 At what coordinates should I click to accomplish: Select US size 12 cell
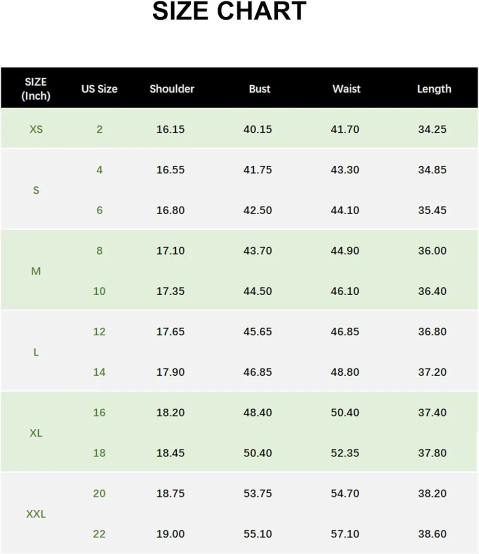coord(99,332)
